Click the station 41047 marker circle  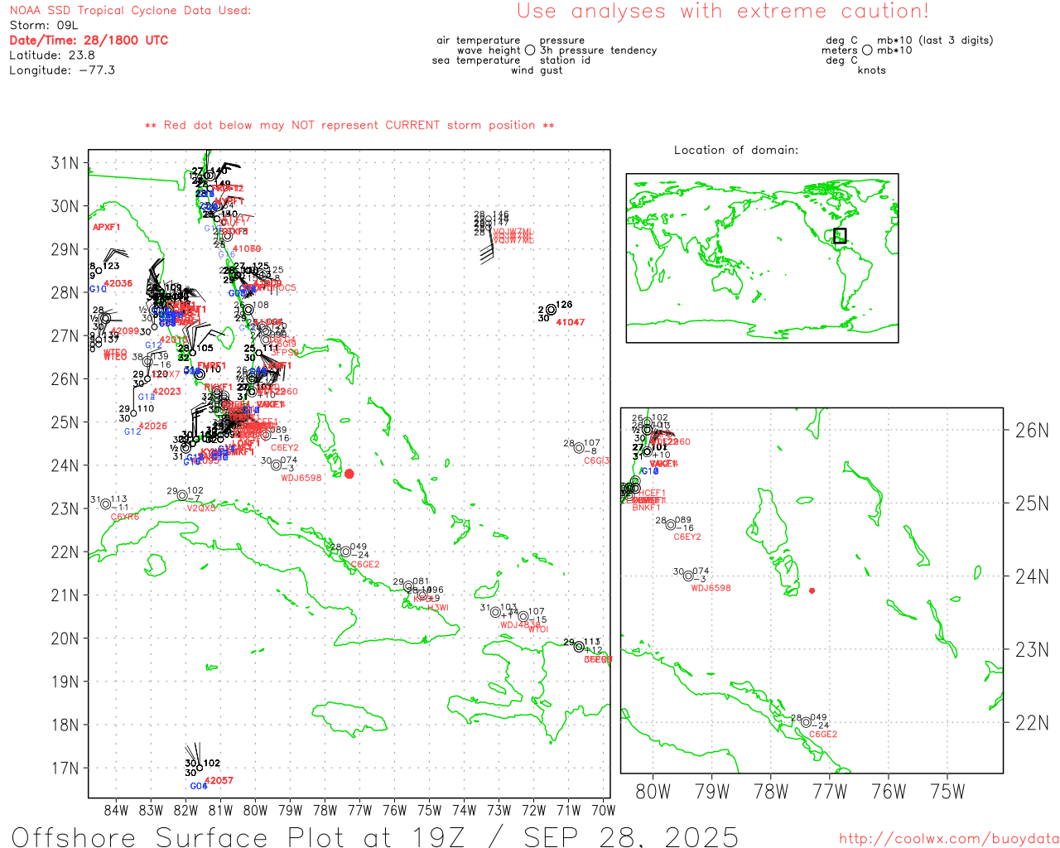[551, 310]
